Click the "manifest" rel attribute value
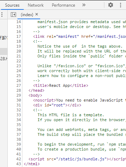Screen dimensions: 126x167 coord(67,36)
